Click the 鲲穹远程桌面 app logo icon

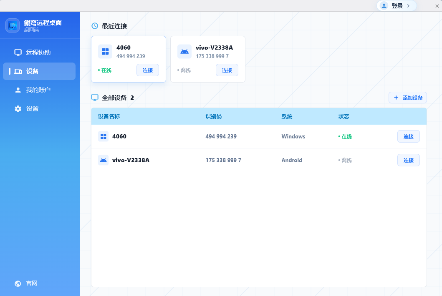13,25
